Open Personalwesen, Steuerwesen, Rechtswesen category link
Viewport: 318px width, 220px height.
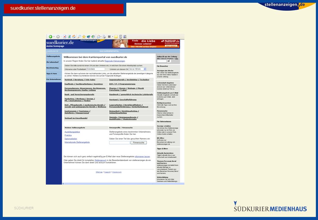(85, 89)
